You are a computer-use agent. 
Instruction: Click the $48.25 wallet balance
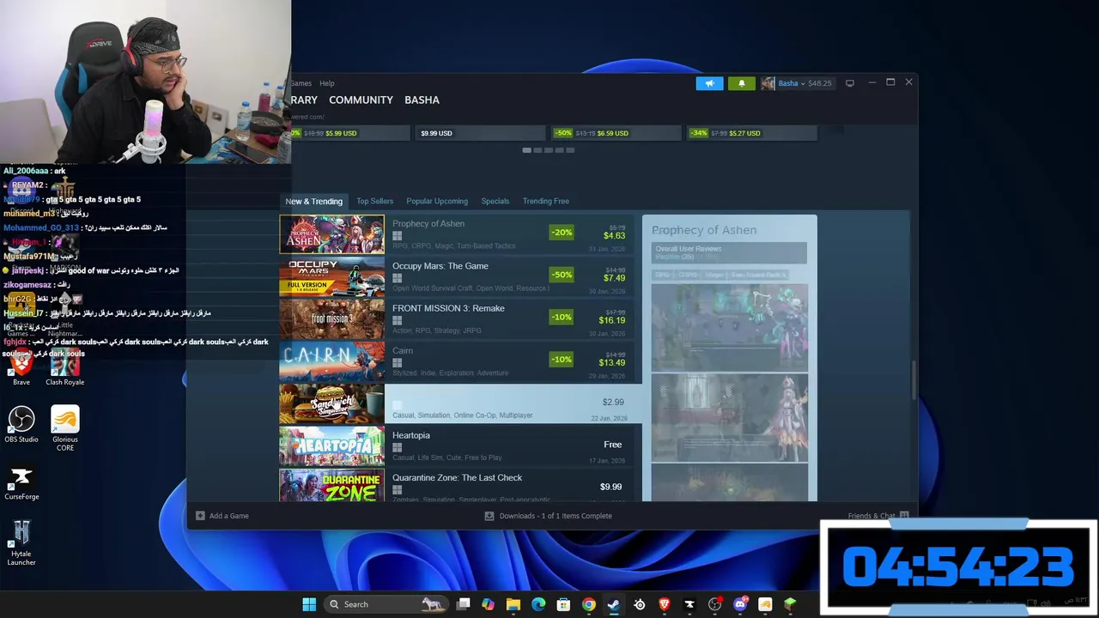click(x=819, y=83)
